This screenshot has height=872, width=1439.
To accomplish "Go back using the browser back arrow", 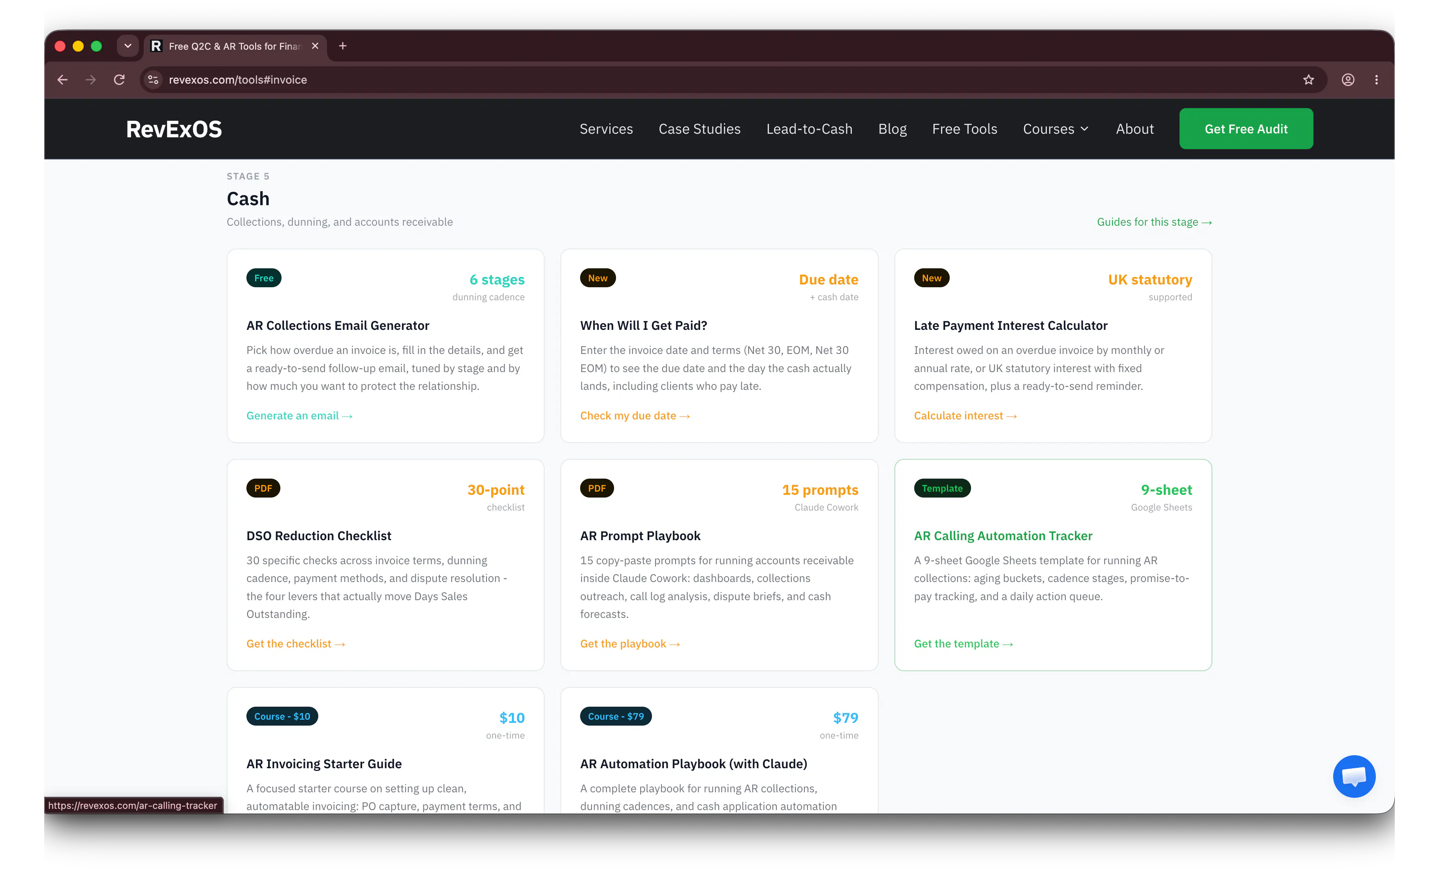I will [x=62, y=79].
